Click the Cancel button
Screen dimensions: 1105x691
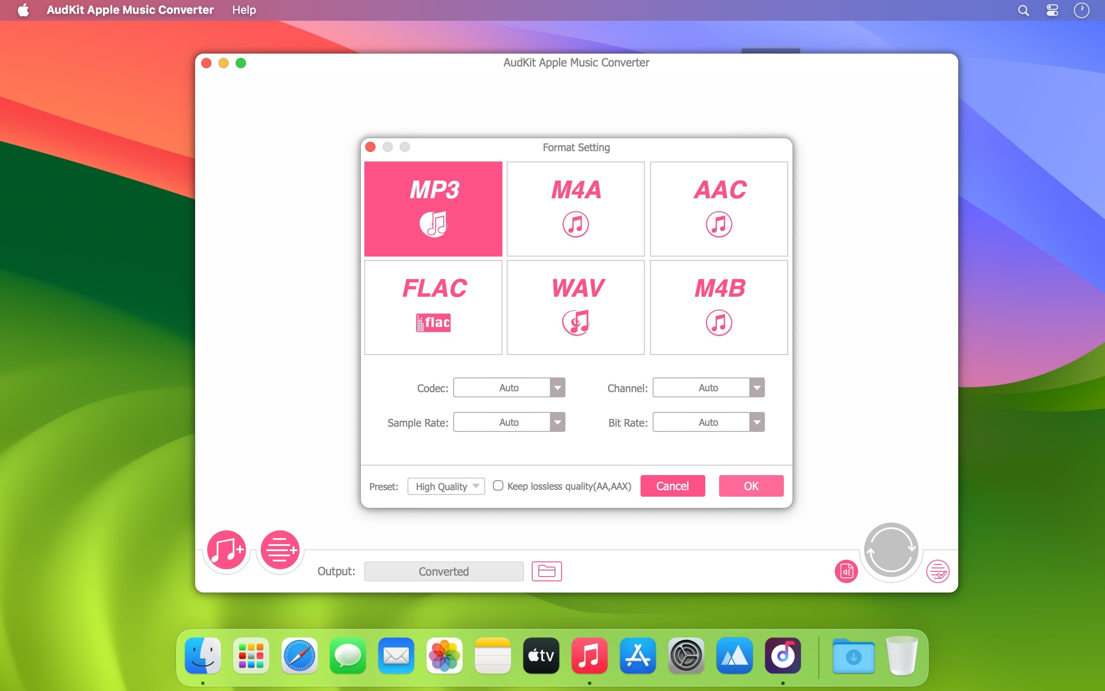coord(672,486)
